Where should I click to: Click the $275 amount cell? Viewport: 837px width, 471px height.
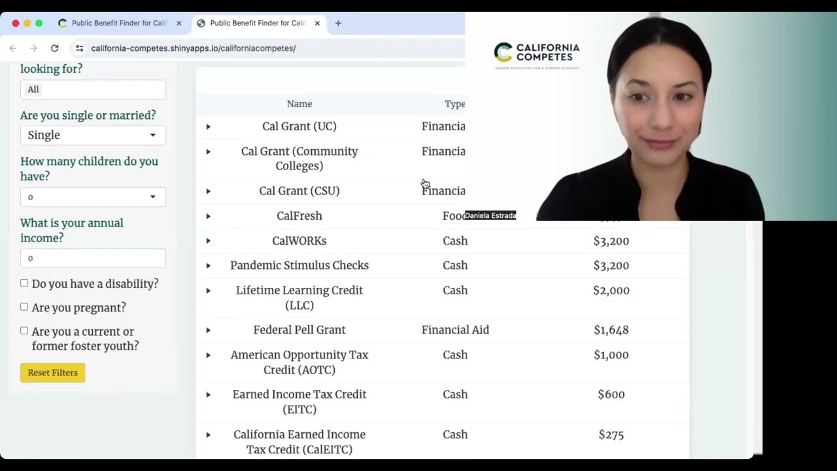coord(611,434)
